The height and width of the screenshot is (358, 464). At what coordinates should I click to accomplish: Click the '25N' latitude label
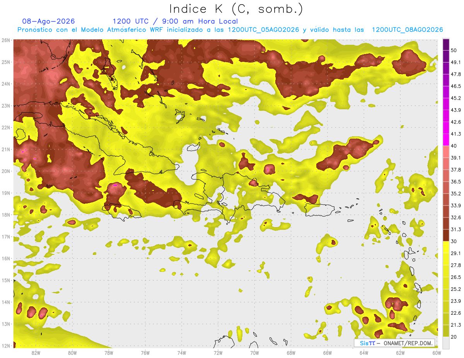click(6, 62)
